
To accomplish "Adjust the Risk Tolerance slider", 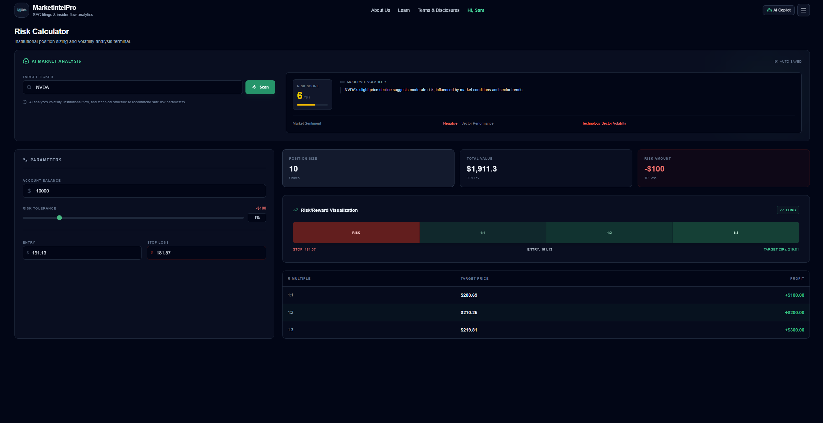I will pyautogui.click(x=59, y=217).
